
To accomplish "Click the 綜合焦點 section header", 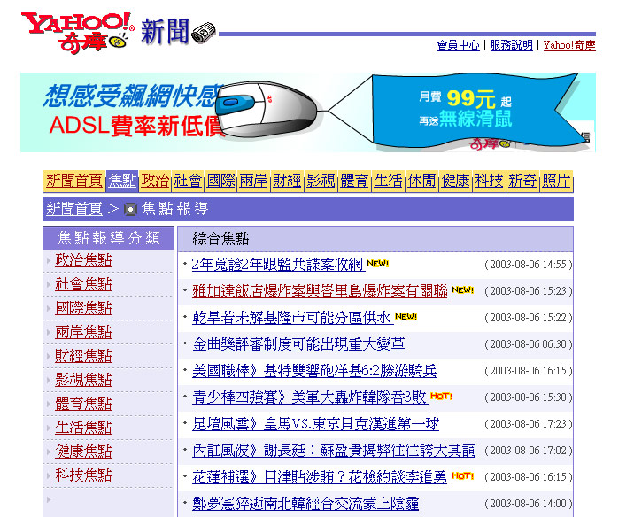I will tap(220, 239).
